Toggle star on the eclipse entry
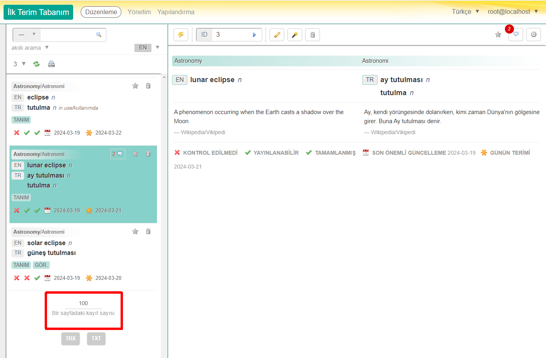Screen dimensions: 546x358 pos(135,86)
